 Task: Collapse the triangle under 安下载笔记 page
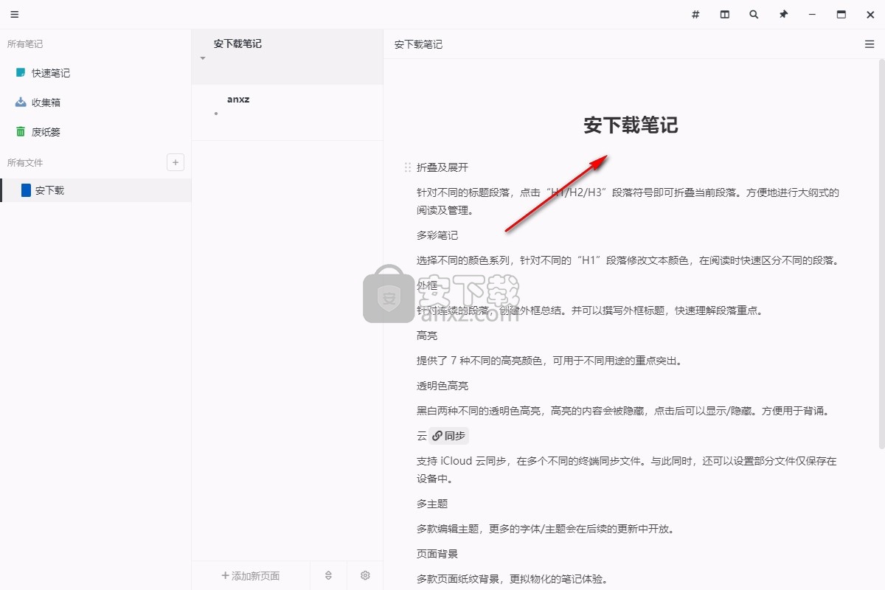203,58
